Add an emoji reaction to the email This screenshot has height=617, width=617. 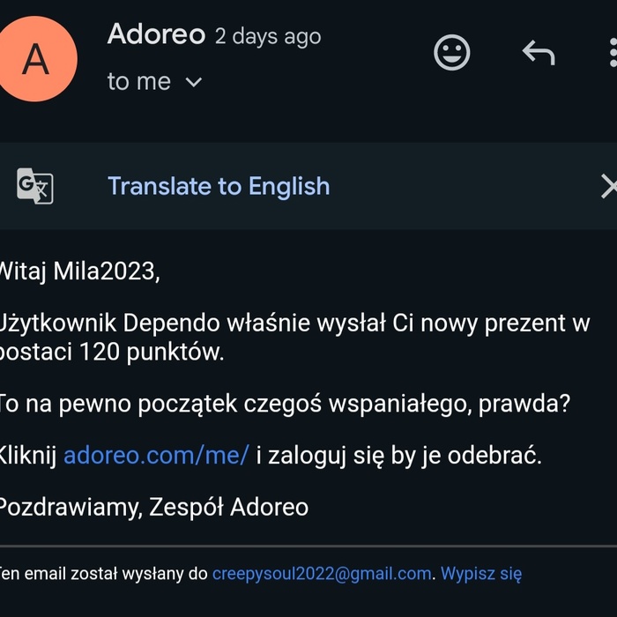(453, 53)
